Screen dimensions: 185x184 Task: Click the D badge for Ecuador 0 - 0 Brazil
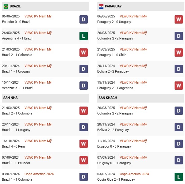[x=83, y=19]
